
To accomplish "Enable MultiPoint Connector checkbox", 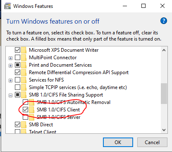I will click(x=17, y=58).
